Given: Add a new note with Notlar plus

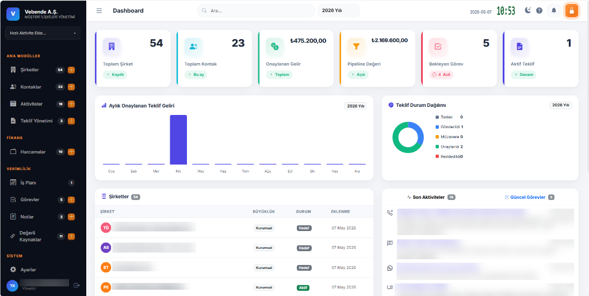Looking at the screenshot, I should tap(71, 217).
